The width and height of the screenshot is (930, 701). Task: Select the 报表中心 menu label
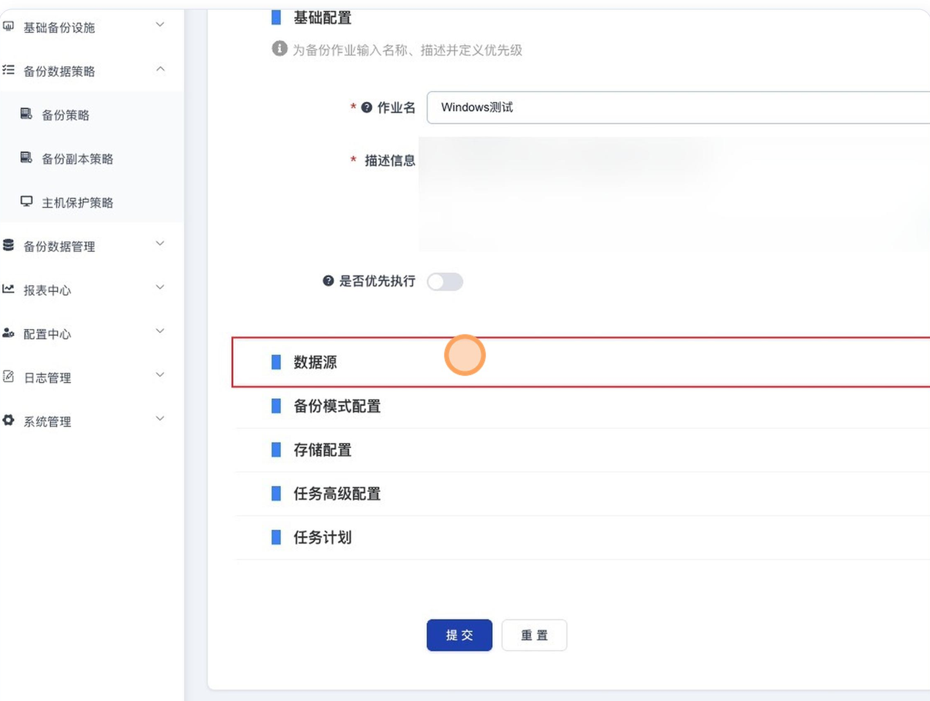pos(47,290)
